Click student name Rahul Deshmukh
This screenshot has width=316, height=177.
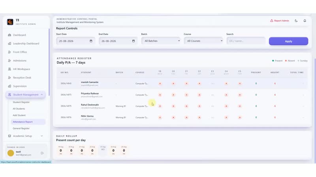(x=90, y=105)
